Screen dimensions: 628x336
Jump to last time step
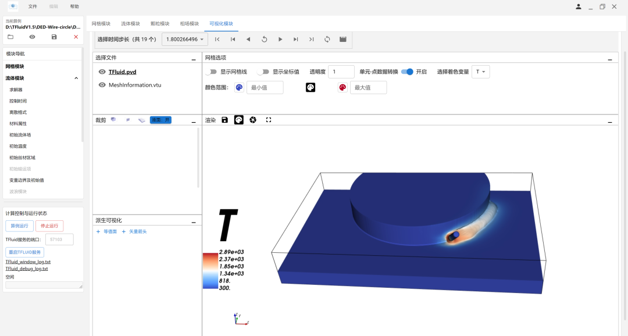(x=311, y=40)
